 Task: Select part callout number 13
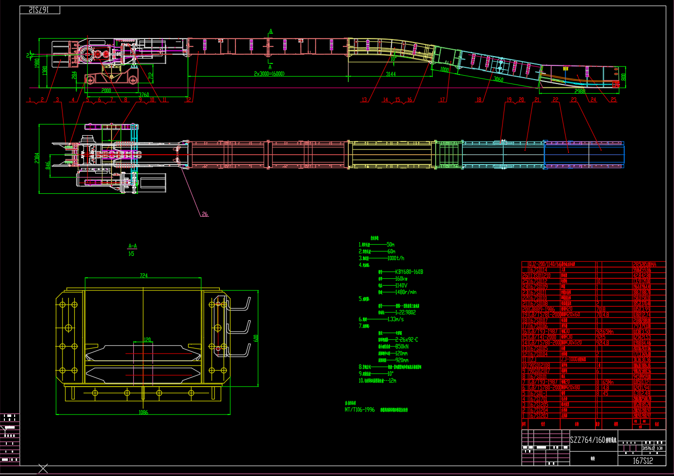point(364,100)
